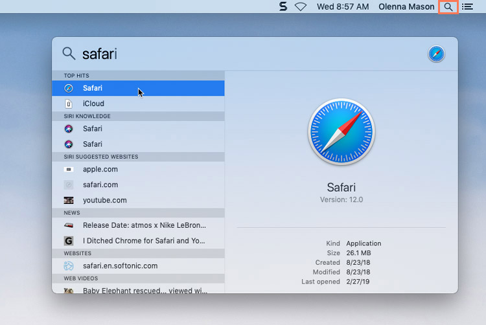Click the iCloud document icon in results
The width and height of the screenshot is (486, 325).
(69, 104)
